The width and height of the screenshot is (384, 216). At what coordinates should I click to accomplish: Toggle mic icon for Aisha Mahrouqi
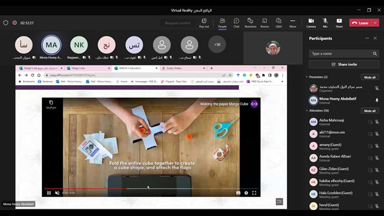(377, 122)
